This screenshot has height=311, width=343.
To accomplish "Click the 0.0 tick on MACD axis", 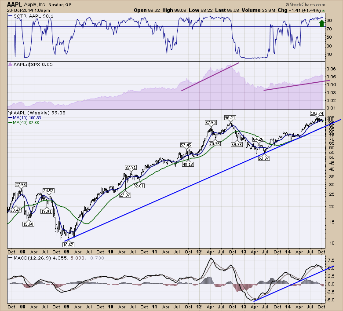I will [331, 284].
